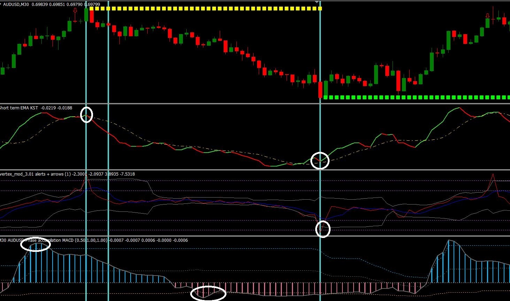Click the -0.0000 MACD value
Screen dimensions: 510x301
[164, 240]
